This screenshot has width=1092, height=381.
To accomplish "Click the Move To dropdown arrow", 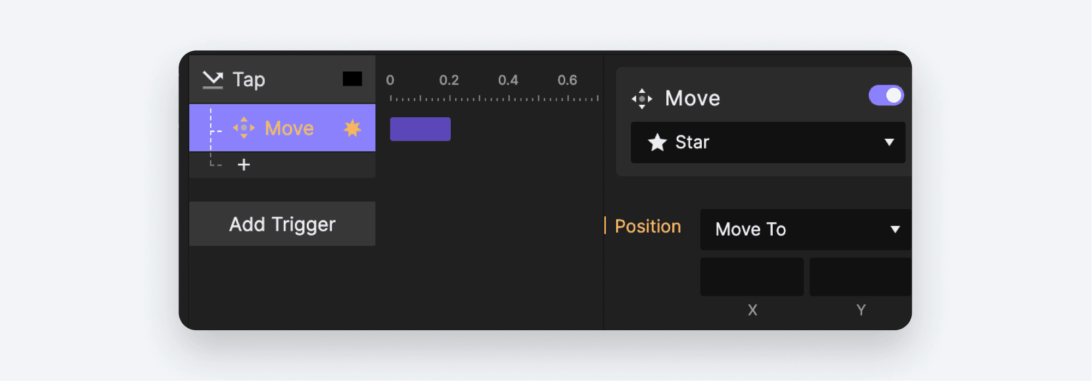I will [x=894, y=229].
